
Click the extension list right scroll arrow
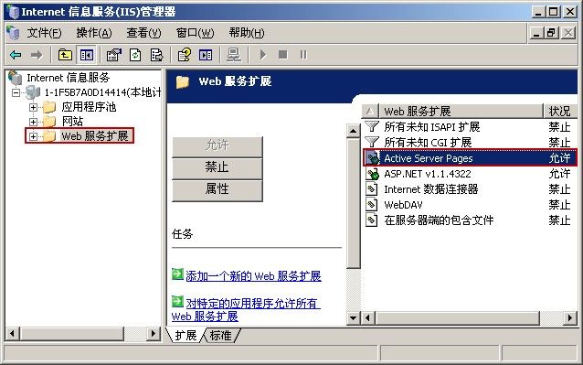click(x=570, y=318)
